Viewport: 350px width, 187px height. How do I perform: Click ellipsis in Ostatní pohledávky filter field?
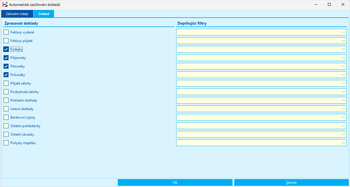point(343,126)
